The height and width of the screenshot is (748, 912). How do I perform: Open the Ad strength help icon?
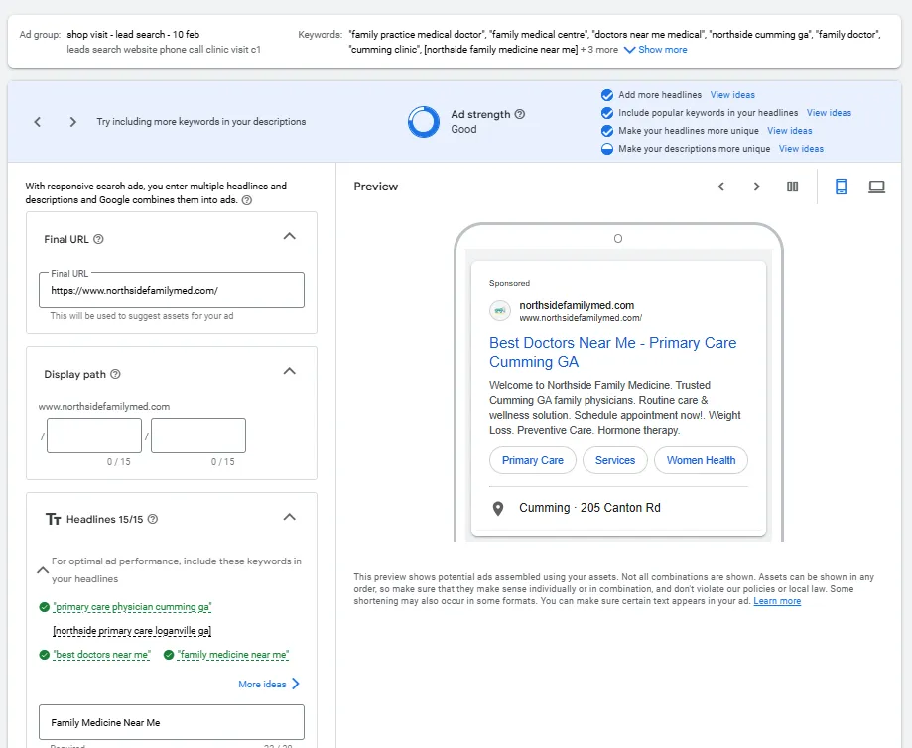tap(520, 114)
